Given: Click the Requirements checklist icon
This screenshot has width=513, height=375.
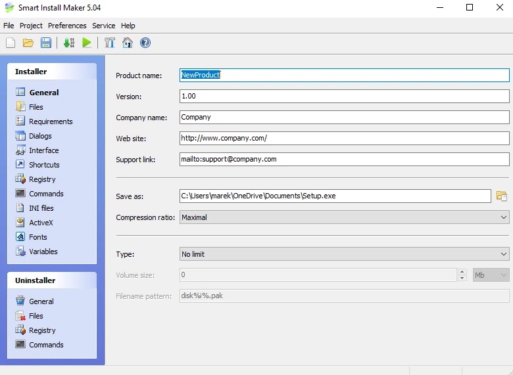Looking at the screenshot, I should pos(20,121).
